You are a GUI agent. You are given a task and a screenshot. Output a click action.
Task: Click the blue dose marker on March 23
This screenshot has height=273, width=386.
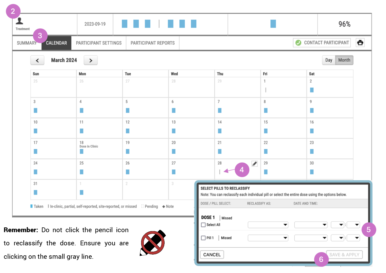click(312, 152)
